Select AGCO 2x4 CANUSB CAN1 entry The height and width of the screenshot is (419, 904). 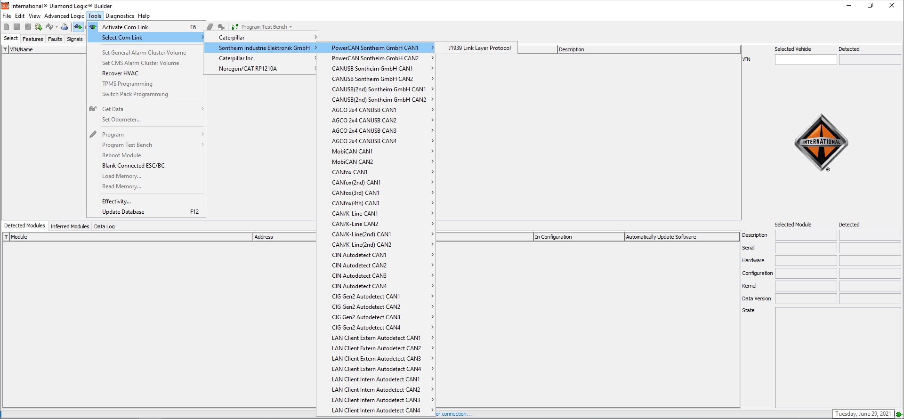click(x=376, y=110)
